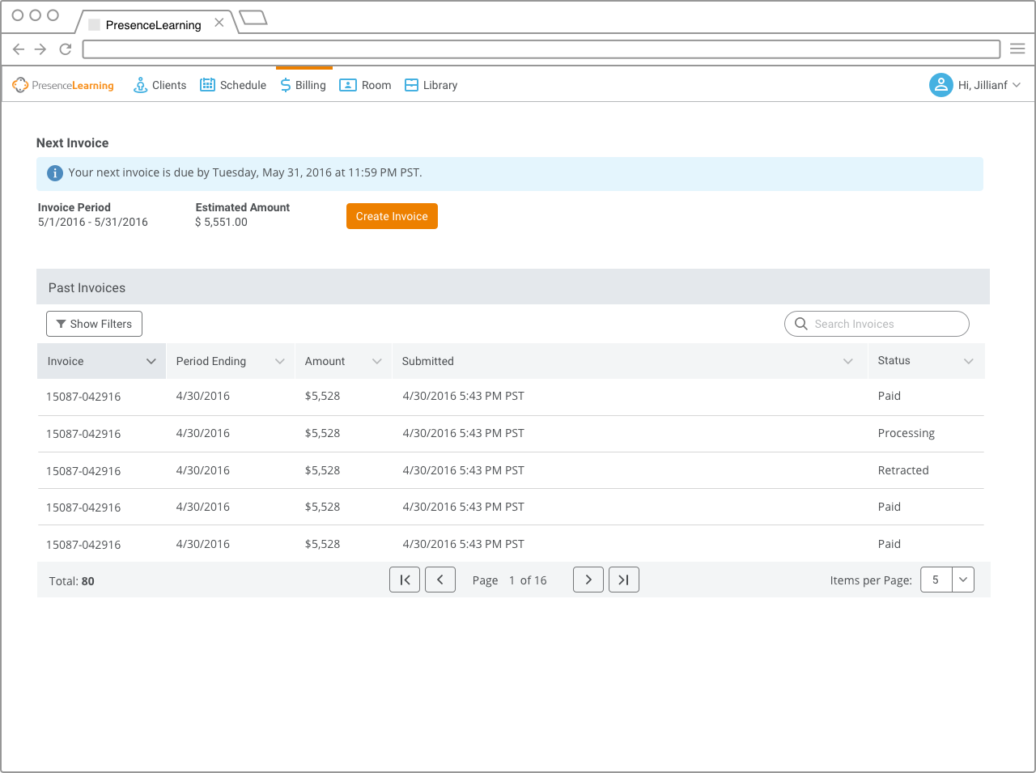Go to next page of invoices
The height and width of the screenshot is (773, 1036).
coord(588,580)
